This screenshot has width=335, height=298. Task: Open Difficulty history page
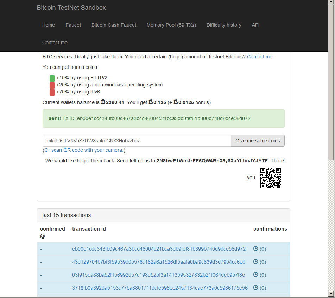[224, 25]
